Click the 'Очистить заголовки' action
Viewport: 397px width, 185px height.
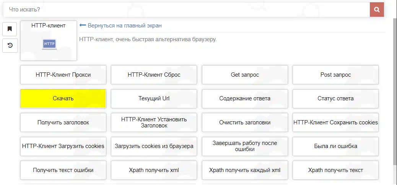point(245,122)
